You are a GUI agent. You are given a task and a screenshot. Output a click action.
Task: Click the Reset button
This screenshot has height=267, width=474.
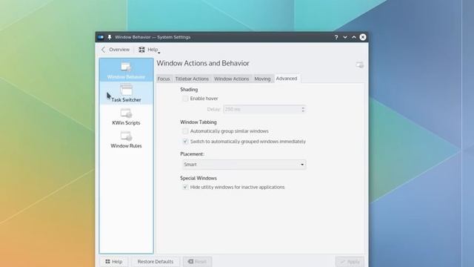[197, 262]
